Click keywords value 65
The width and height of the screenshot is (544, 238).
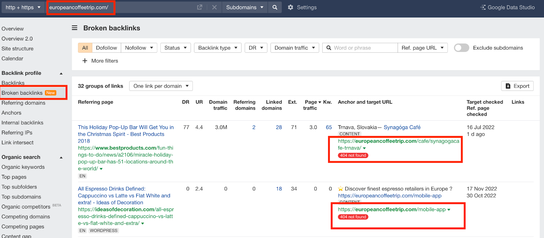(x=329, y=127)
